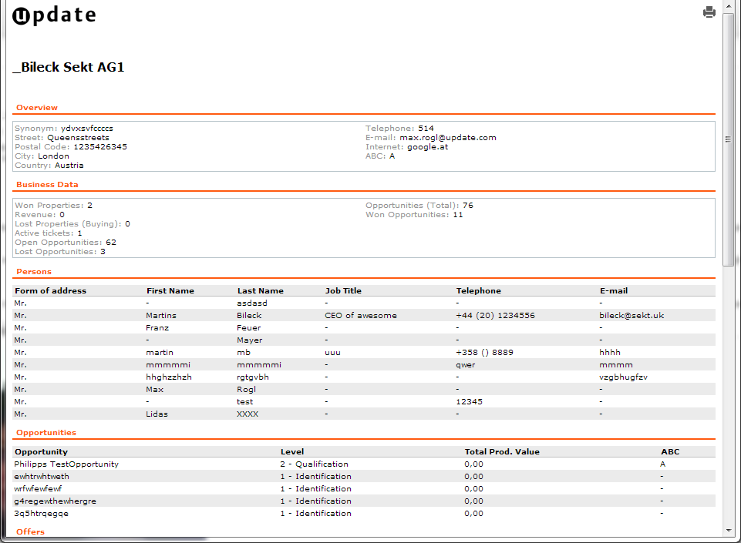Image resolution: width=741 pixels, height=543 pixels.
Task: Click the telephone value 514
Action: [x=426, y=129]
